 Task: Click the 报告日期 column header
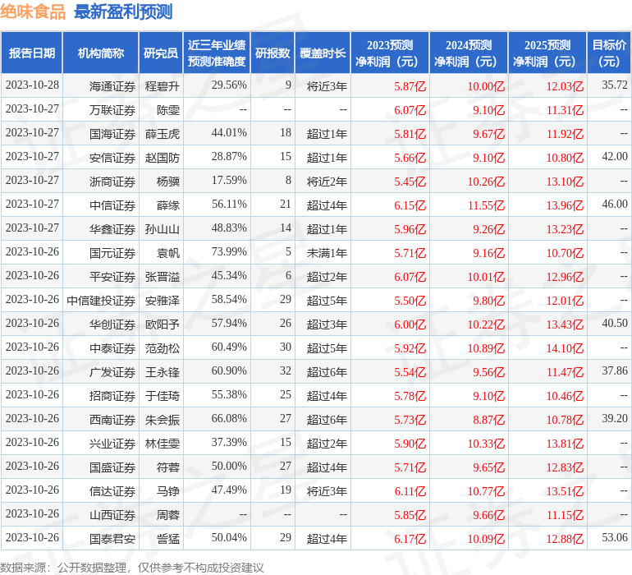pyautogui.click(x=31, y=53)
